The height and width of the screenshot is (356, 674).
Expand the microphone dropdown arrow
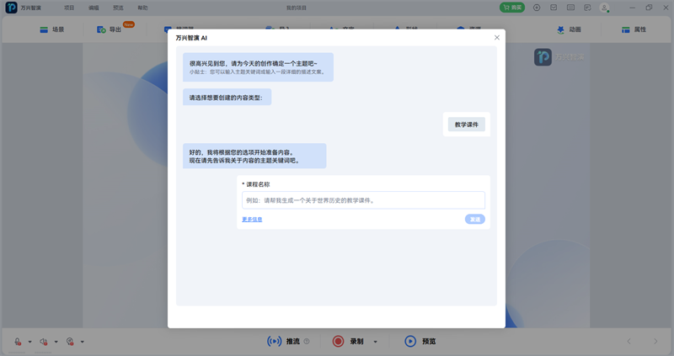(30, 342)
